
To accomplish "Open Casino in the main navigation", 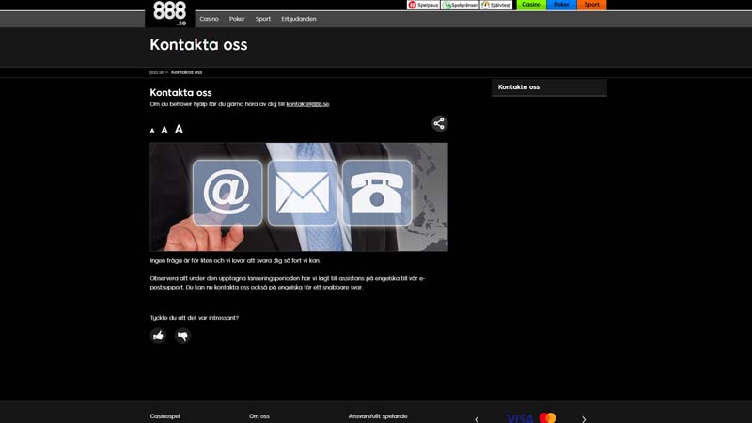I will [x=209, y=19].
